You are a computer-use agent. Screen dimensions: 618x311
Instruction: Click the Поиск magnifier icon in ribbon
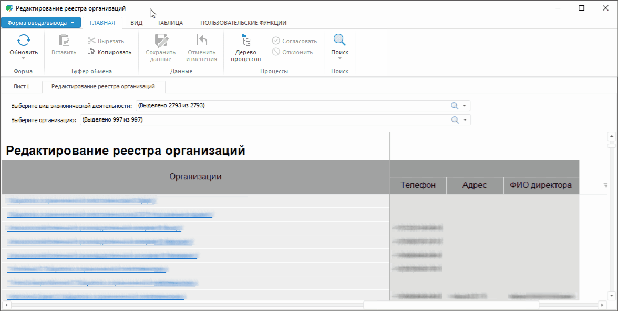click(339, 41)
